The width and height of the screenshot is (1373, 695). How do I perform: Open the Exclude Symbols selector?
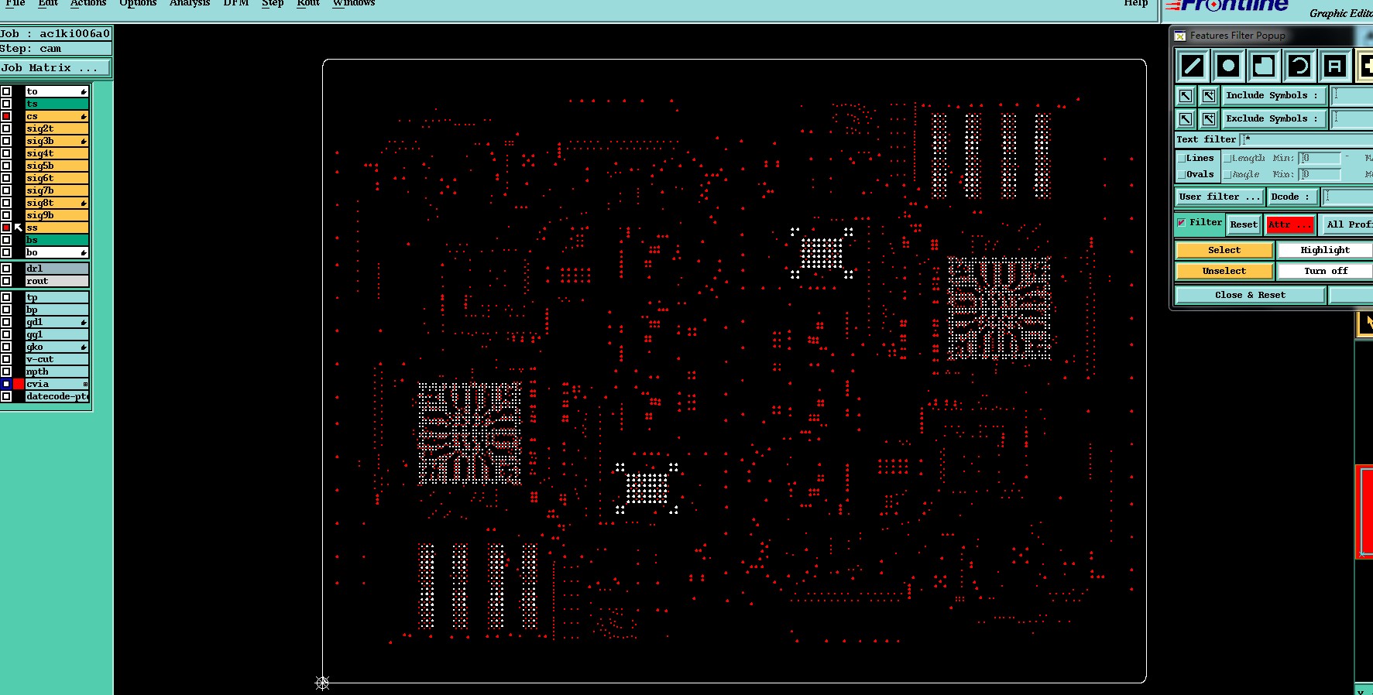click(1273, 119)
